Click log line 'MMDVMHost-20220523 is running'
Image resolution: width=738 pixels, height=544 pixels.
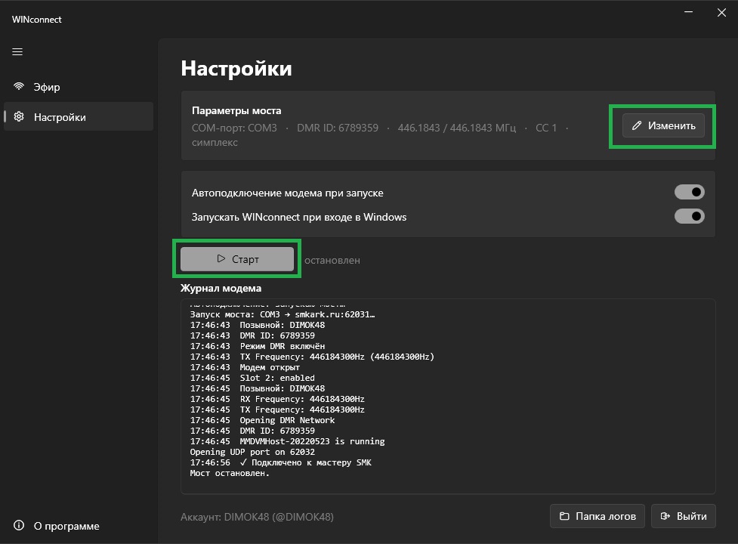pos(287,441)
